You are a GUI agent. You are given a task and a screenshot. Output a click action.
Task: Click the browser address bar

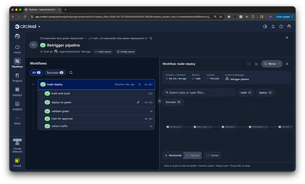(123, 17)
